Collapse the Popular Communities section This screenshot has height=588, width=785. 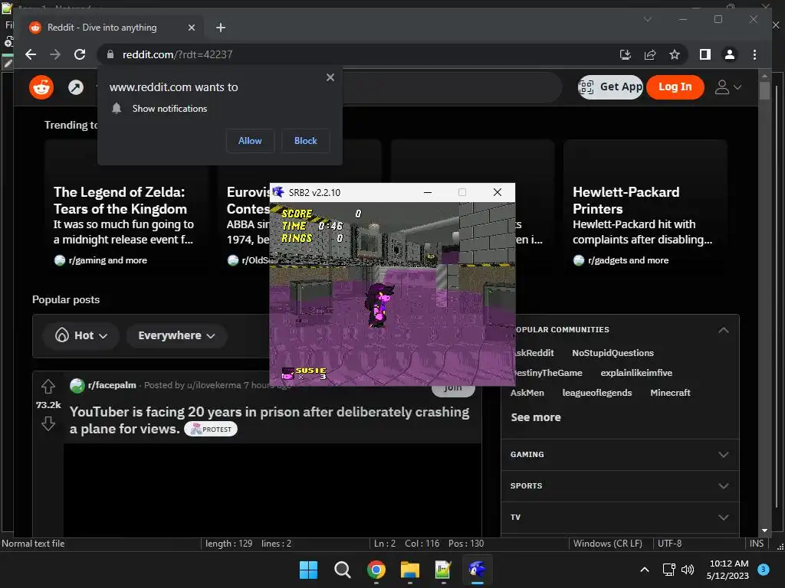click(x=724, y=330)
